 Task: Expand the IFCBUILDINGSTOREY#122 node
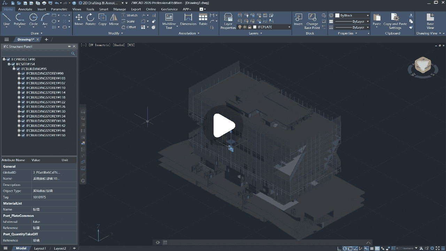click(x=19, y=102)
